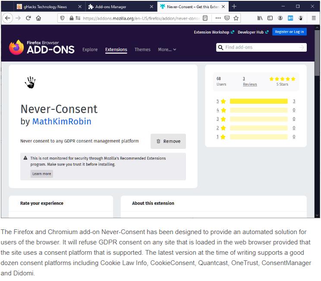The image size is (321, 281).
Task: Open Firefox hamburger menu
Action: coord(313,18)
